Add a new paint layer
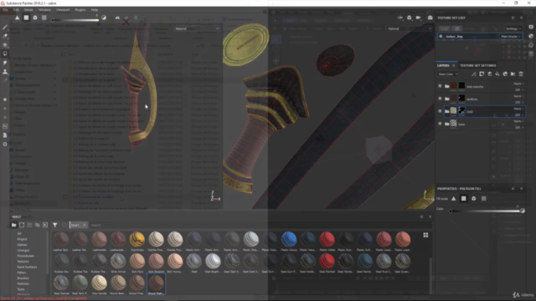This screenshot has width=536, height=301. (x=489, y=74)
